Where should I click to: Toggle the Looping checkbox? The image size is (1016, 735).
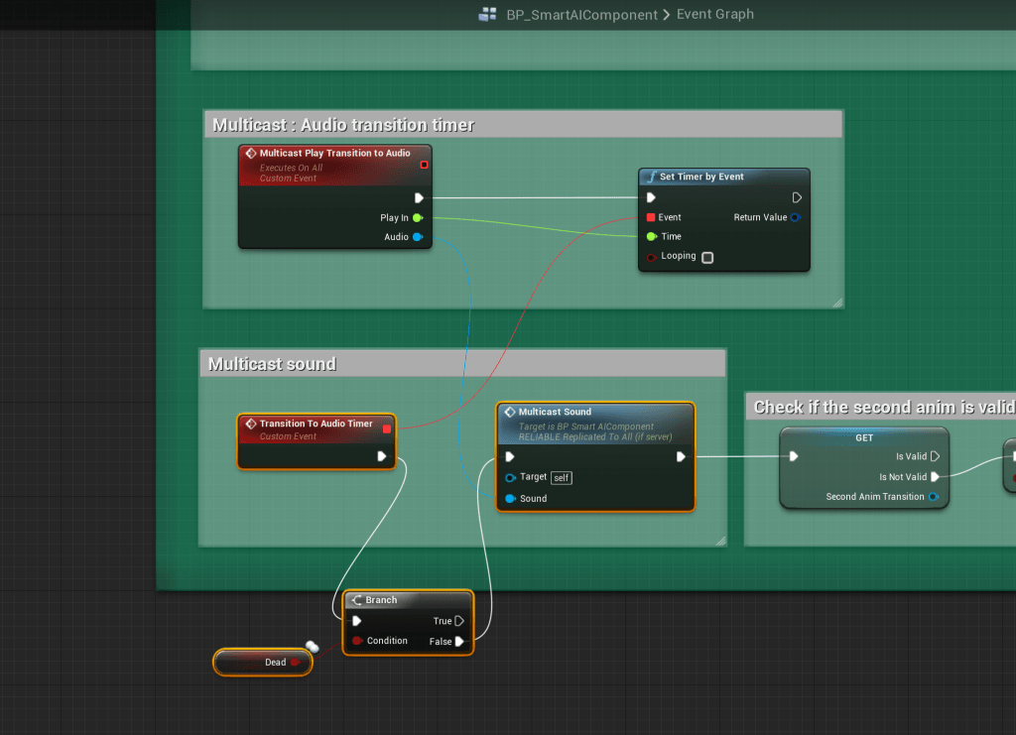[x=707, y=258]
